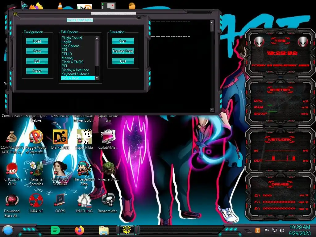Select the OOPS DID I DO THAT icon
This screenshot has height=237, width=316.
pyautogui.click(x=60, y=174)
